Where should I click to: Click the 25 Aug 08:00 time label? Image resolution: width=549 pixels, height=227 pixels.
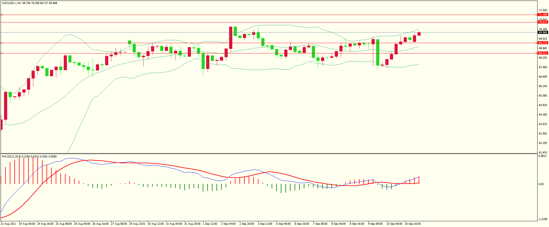coord(64,224)
